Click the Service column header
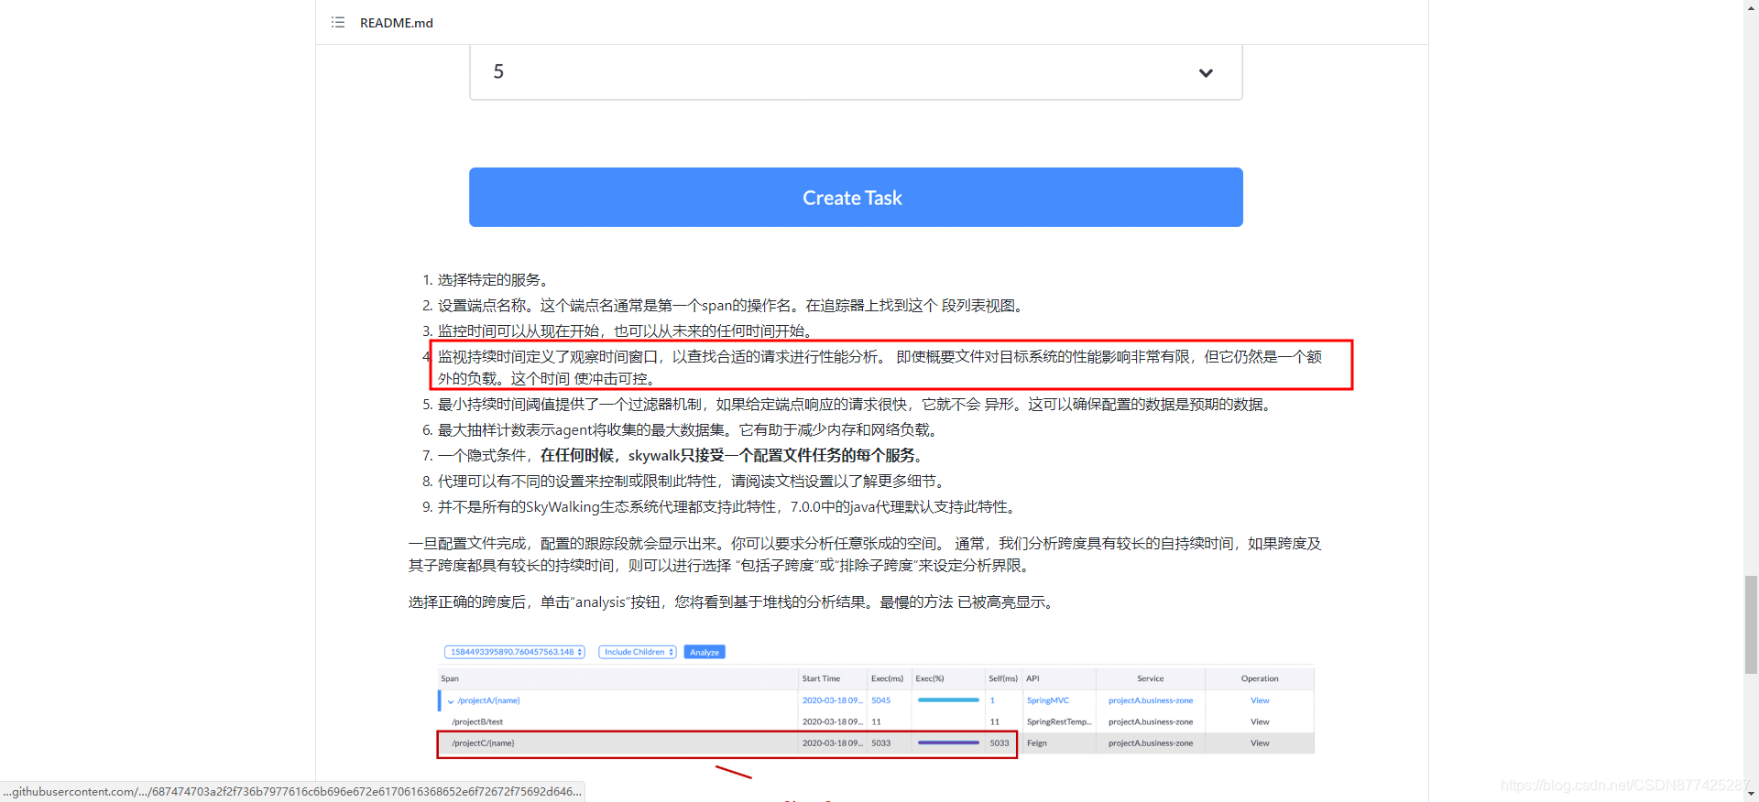The height and width of the screenshot is (802, 1759). 1151,678
